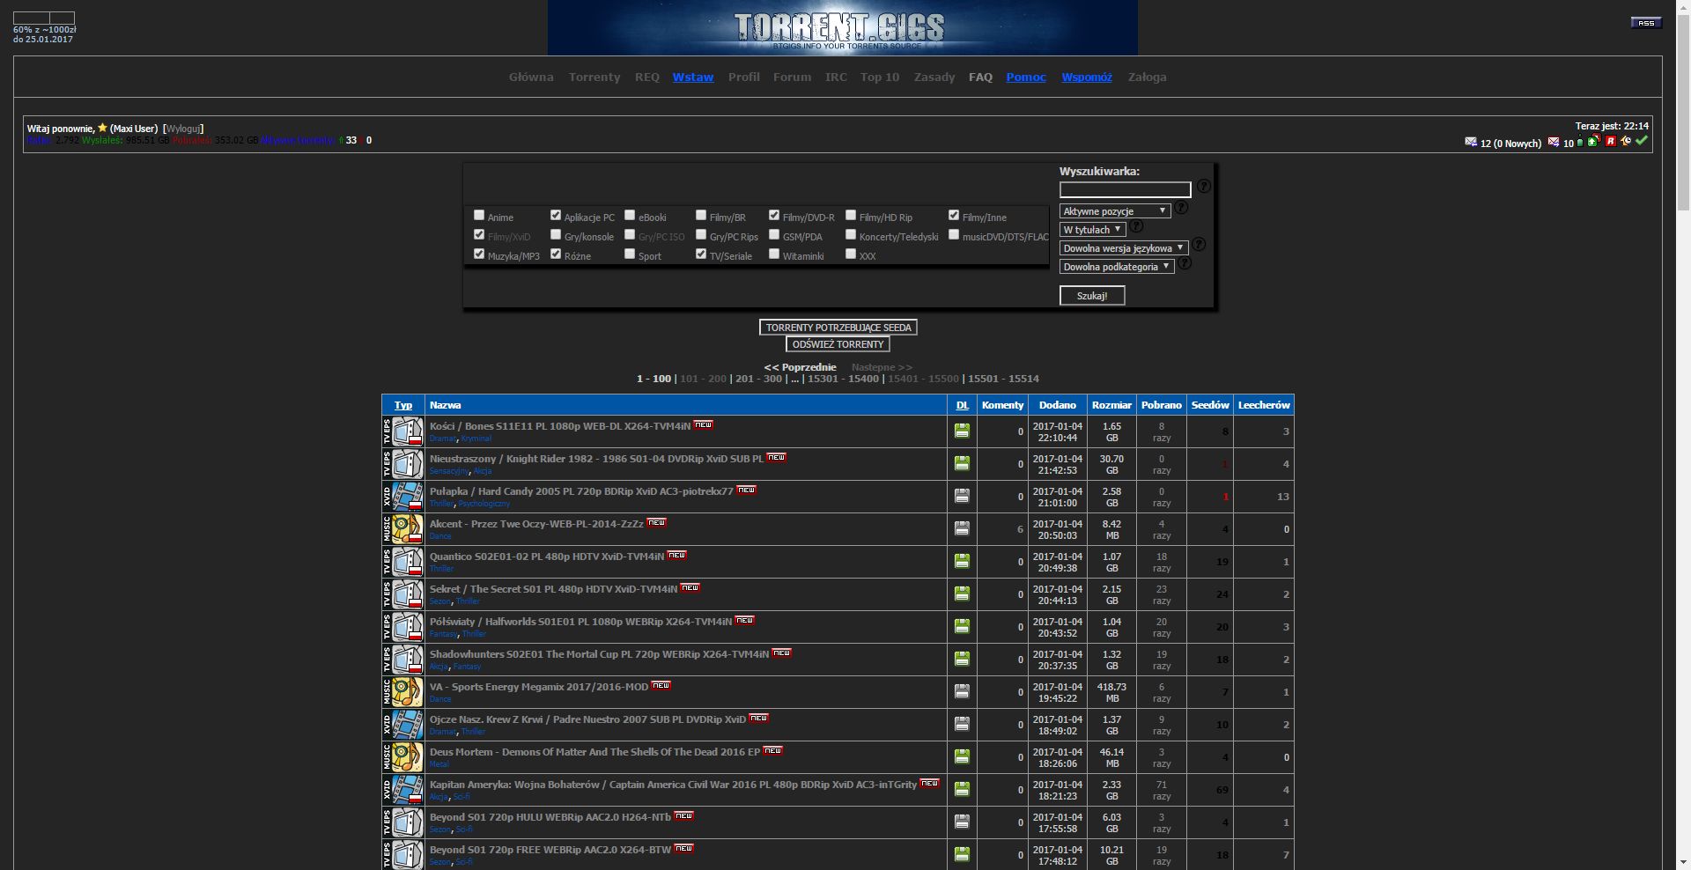The width and height of the screenshot is (1691, 870).
Task: Click the green upload arrow status icon
Action: 1593,141
